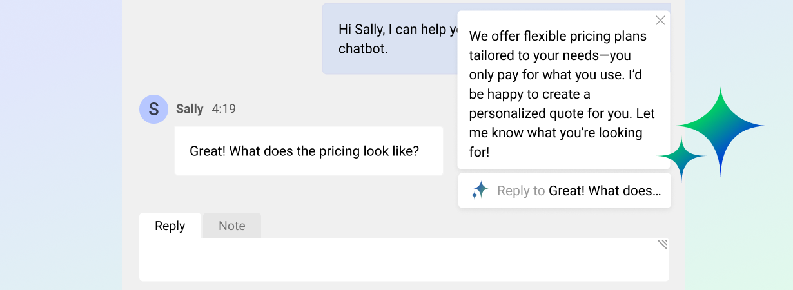The width and height of the screenshot is (793, 290).
Task: Click the "Hi Sally, I can help" text
Action: [x=397, y=30]
